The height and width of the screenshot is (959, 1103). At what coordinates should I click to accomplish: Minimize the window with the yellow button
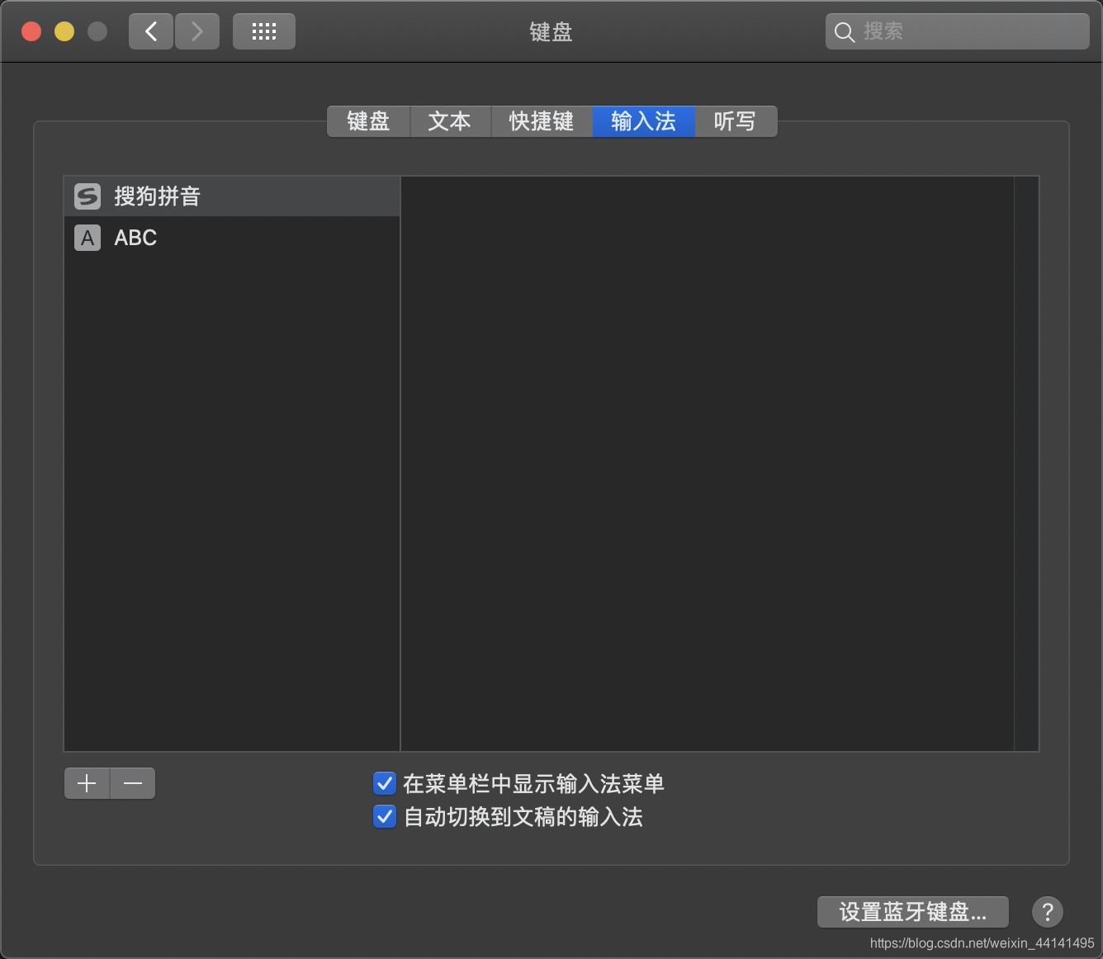(x=64, y=31)
